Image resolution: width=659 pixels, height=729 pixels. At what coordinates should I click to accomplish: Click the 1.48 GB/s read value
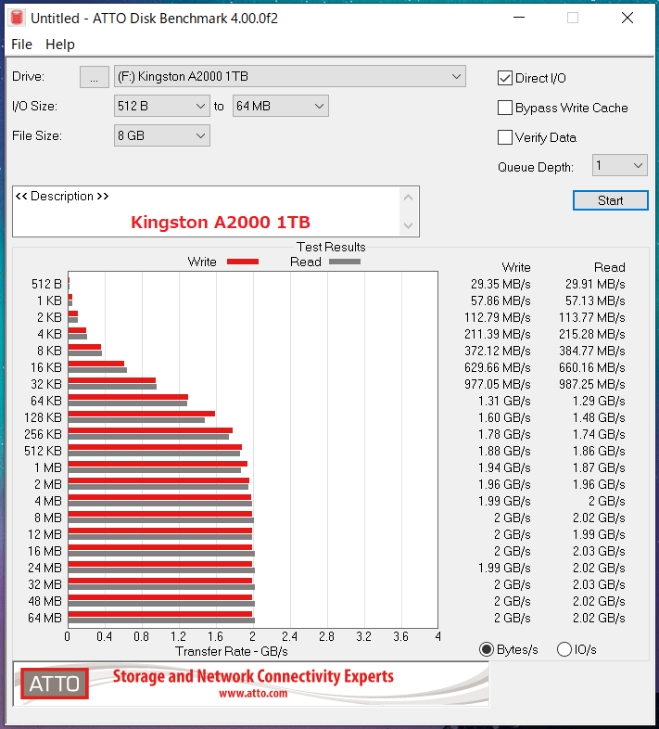599,417
